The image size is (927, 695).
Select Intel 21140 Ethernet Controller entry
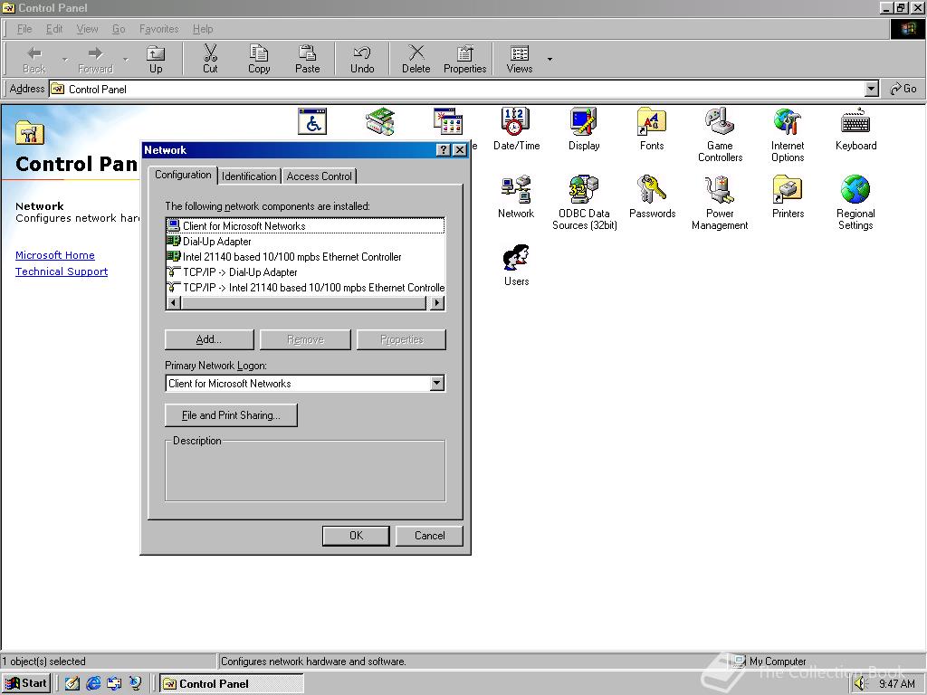[305, 256]
